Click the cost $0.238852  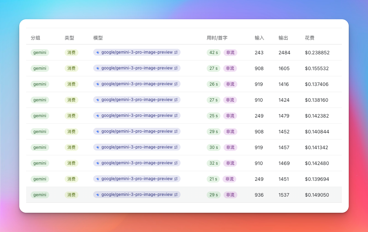tap(317, 53)
